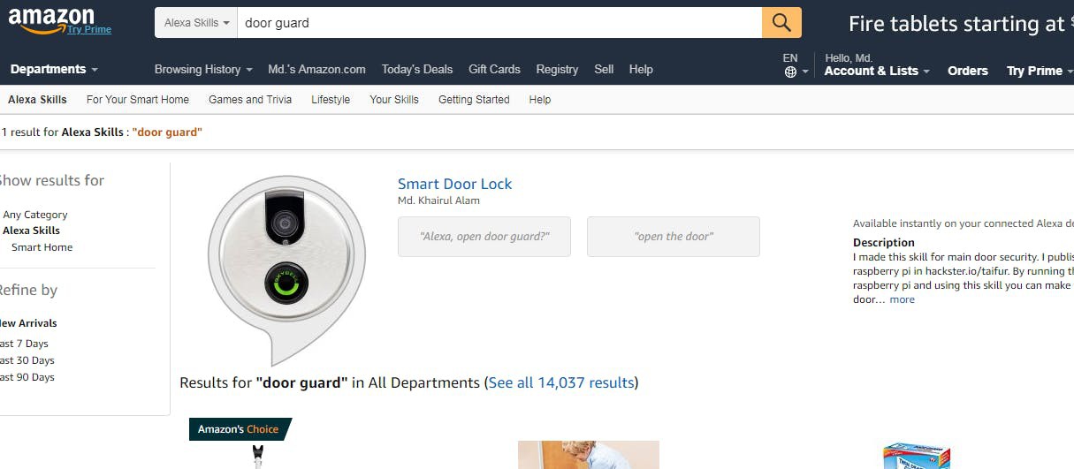Open the Browsing History dropdown
Image resolution: width=1074 pixels, height=469 pixels.
pos(203,69)
